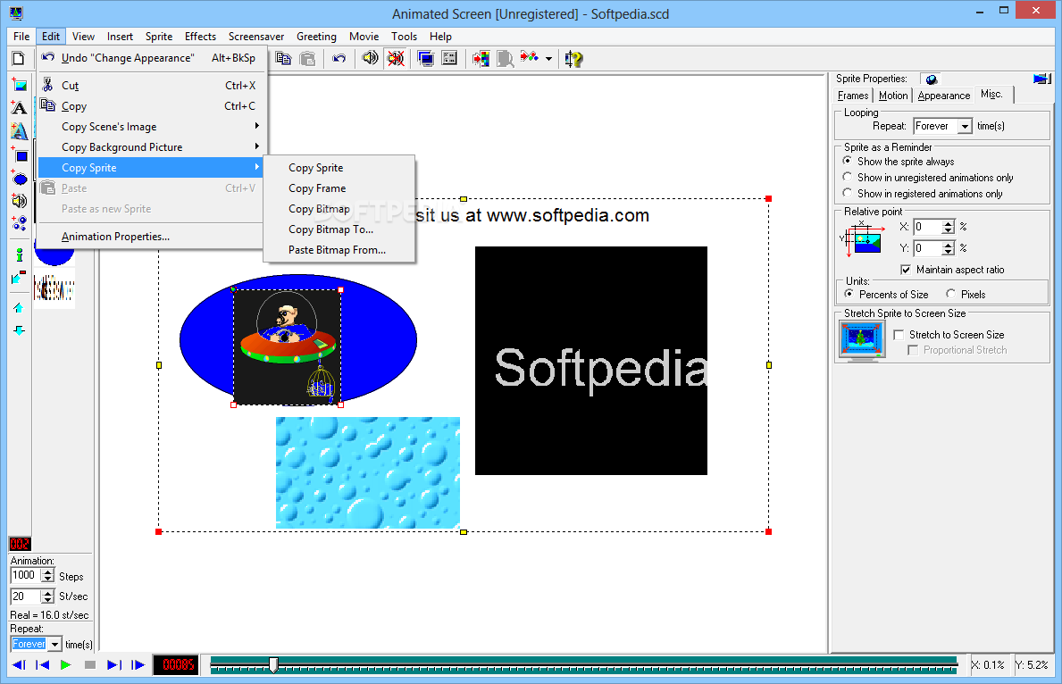The image size is (1062, 684).
Task: Click the Full screen preview monitor icon
Action: (x=426, y=59)
